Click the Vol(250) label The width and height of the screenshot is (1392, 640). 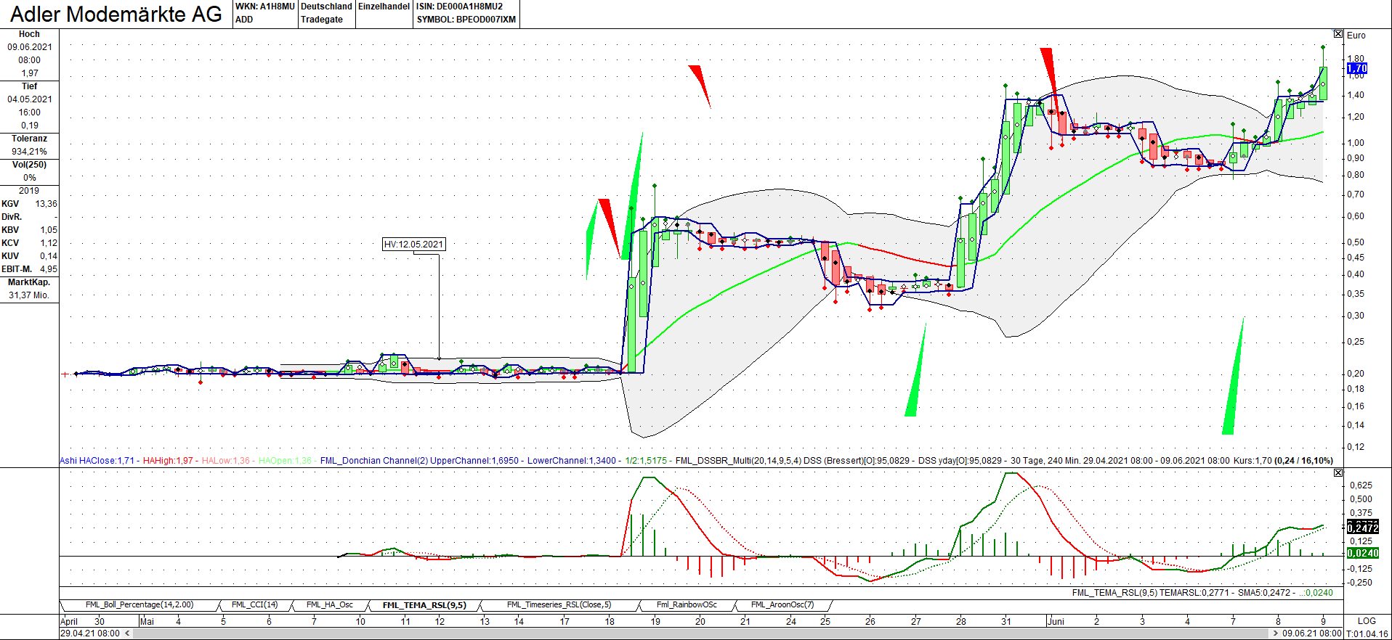(29, 165)
